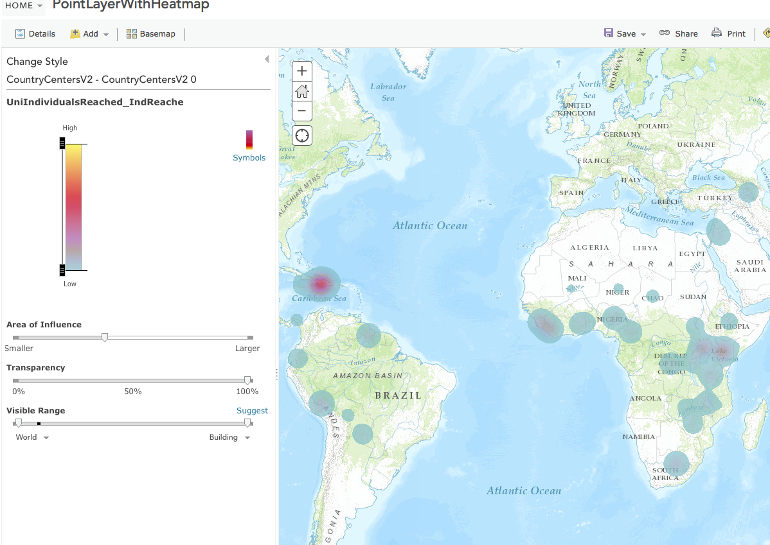This screenshot has width=770, height=545.
Task: Zoom in using the plus icon
Action: (301, 71)
